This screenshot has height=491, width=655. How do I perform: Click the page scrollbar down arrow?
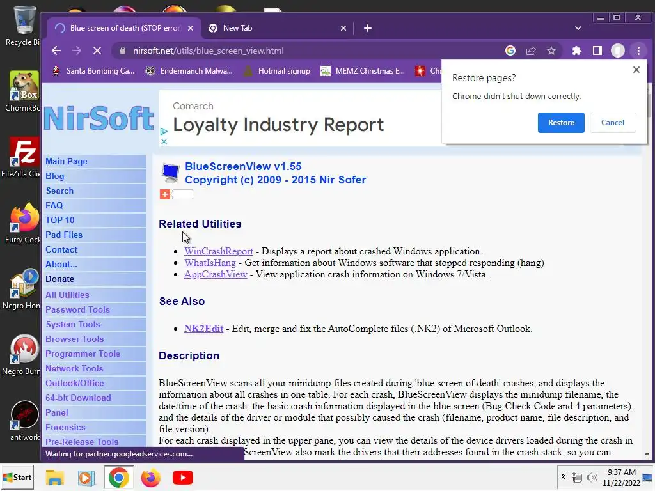click(x=647, y=455)
